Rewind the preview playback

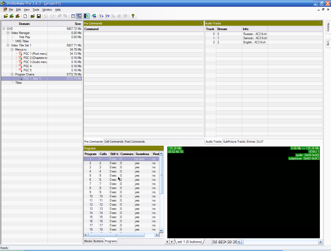tap(220, 242)
